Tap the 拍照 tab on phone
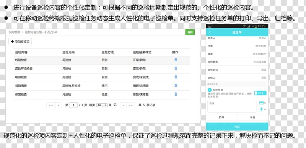 [x=221, y=117]
